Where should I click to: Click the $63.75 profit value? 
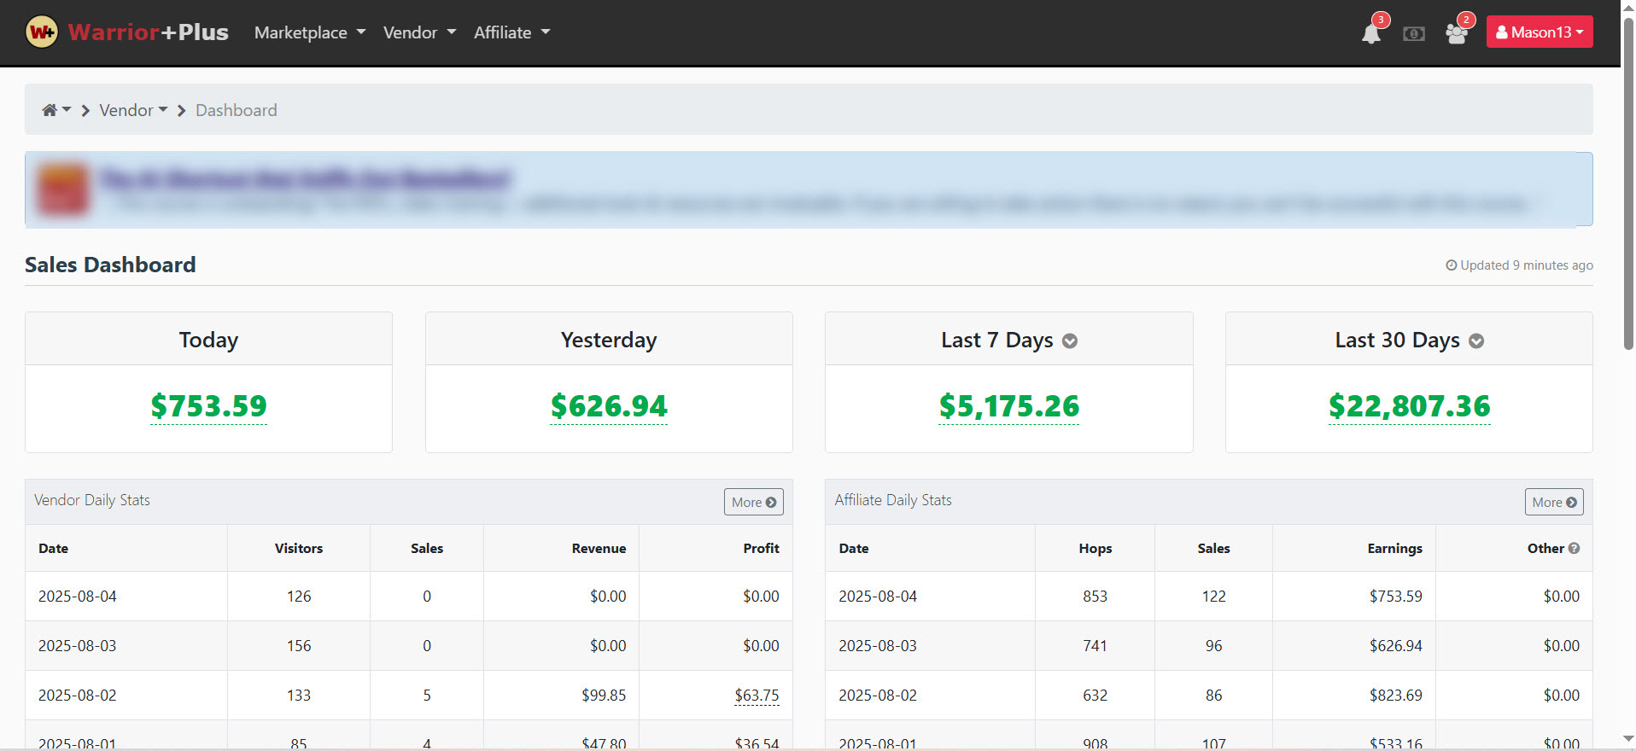[757, 696]
